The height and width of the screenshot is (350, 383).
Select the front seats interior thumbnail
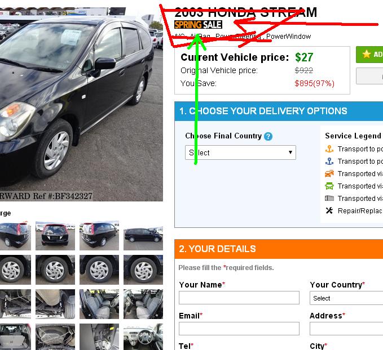pos(99,304)
